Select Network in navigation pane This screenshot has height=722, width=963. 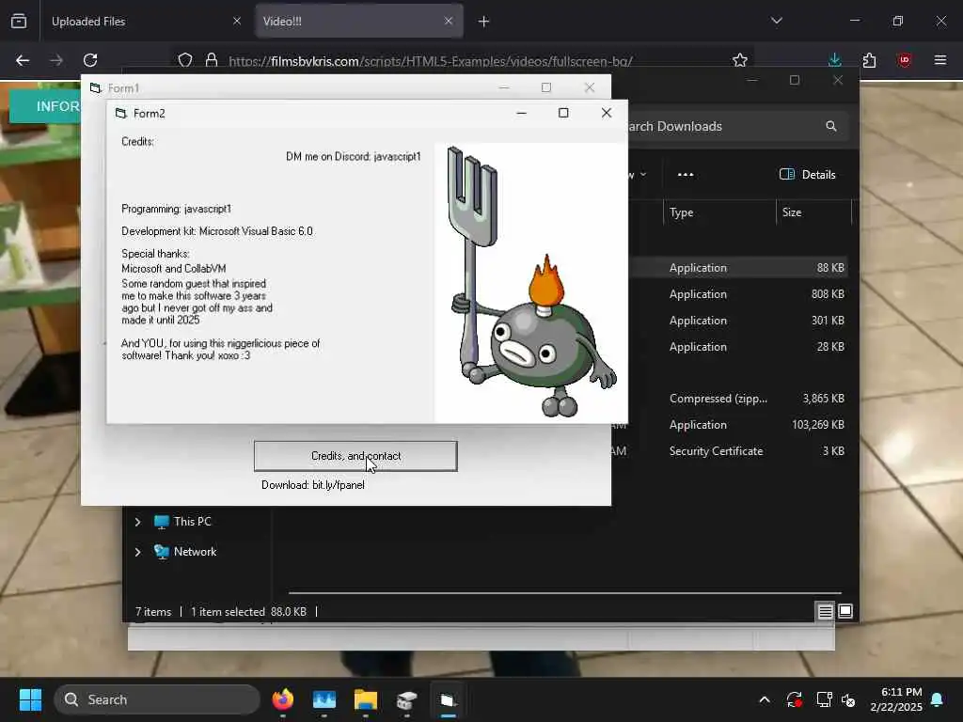click(185, 552)
